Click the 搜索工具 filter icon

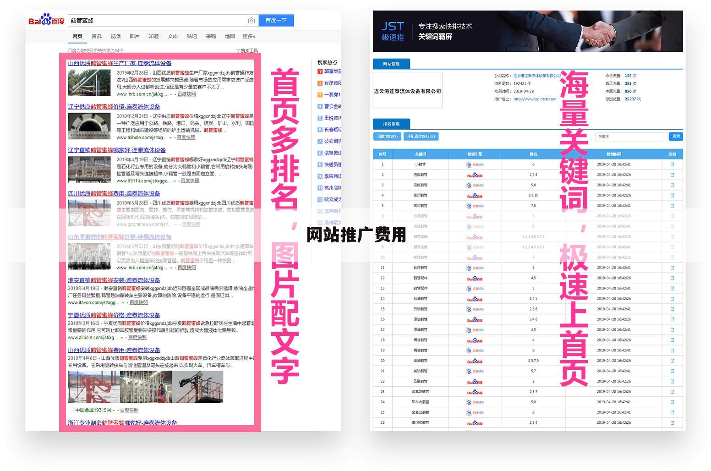click(x=238, y=51)
